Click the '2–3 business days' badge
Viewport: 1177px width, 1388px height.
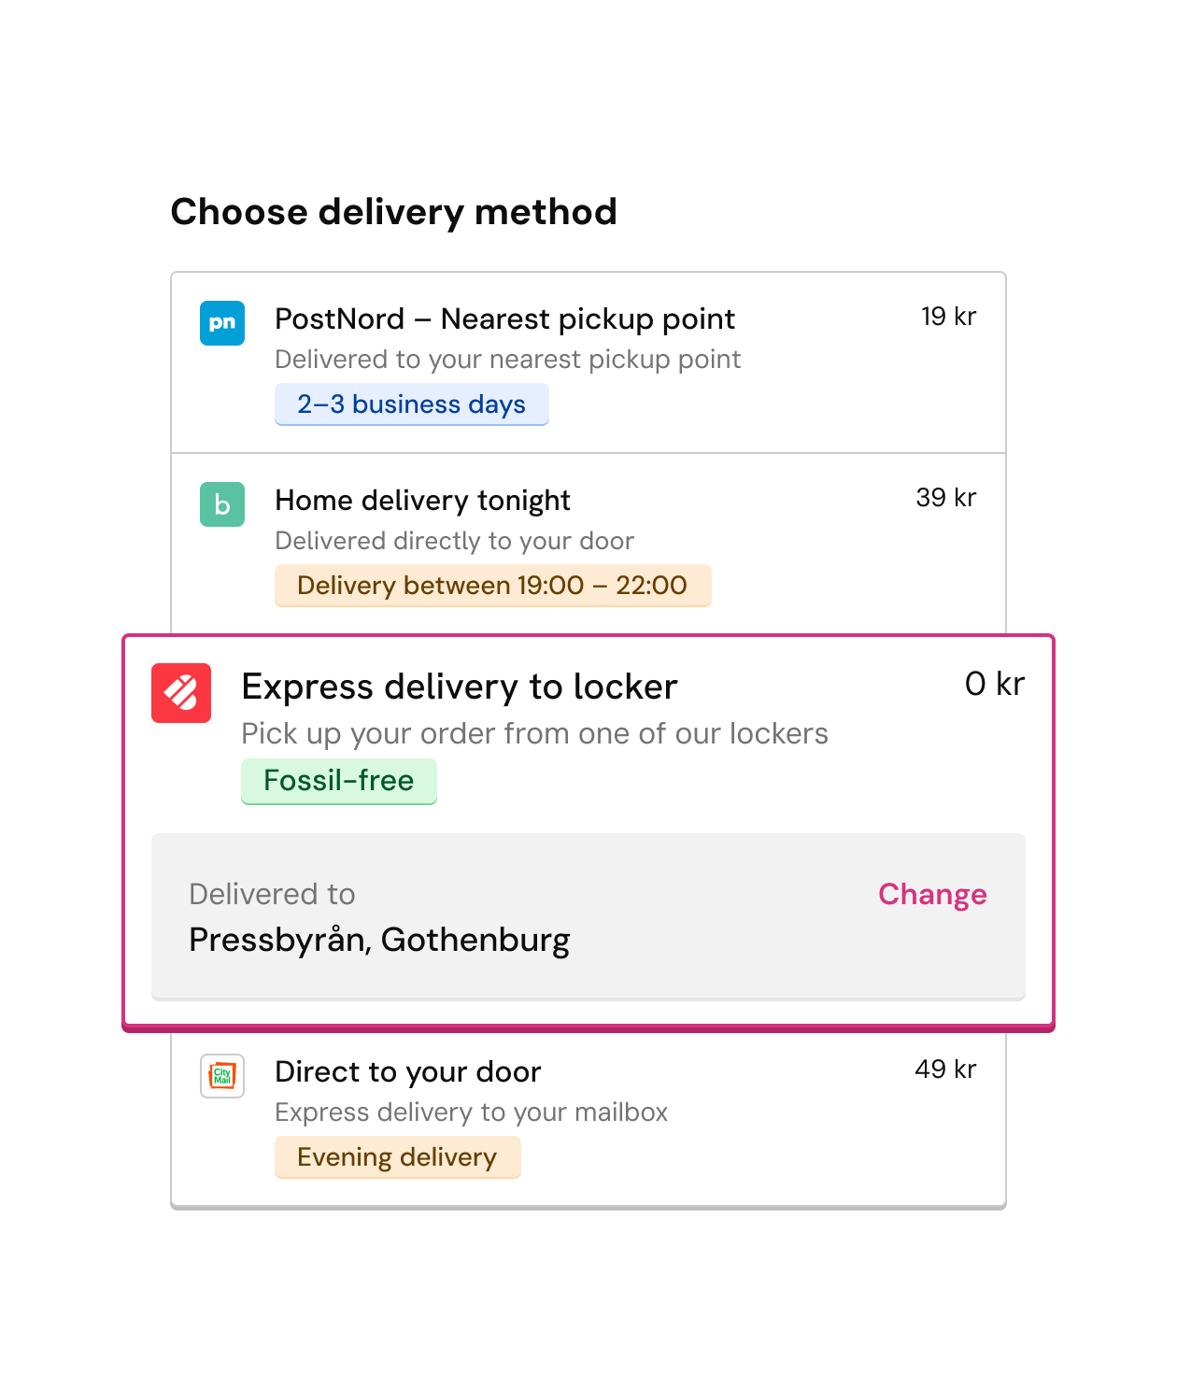412,404
